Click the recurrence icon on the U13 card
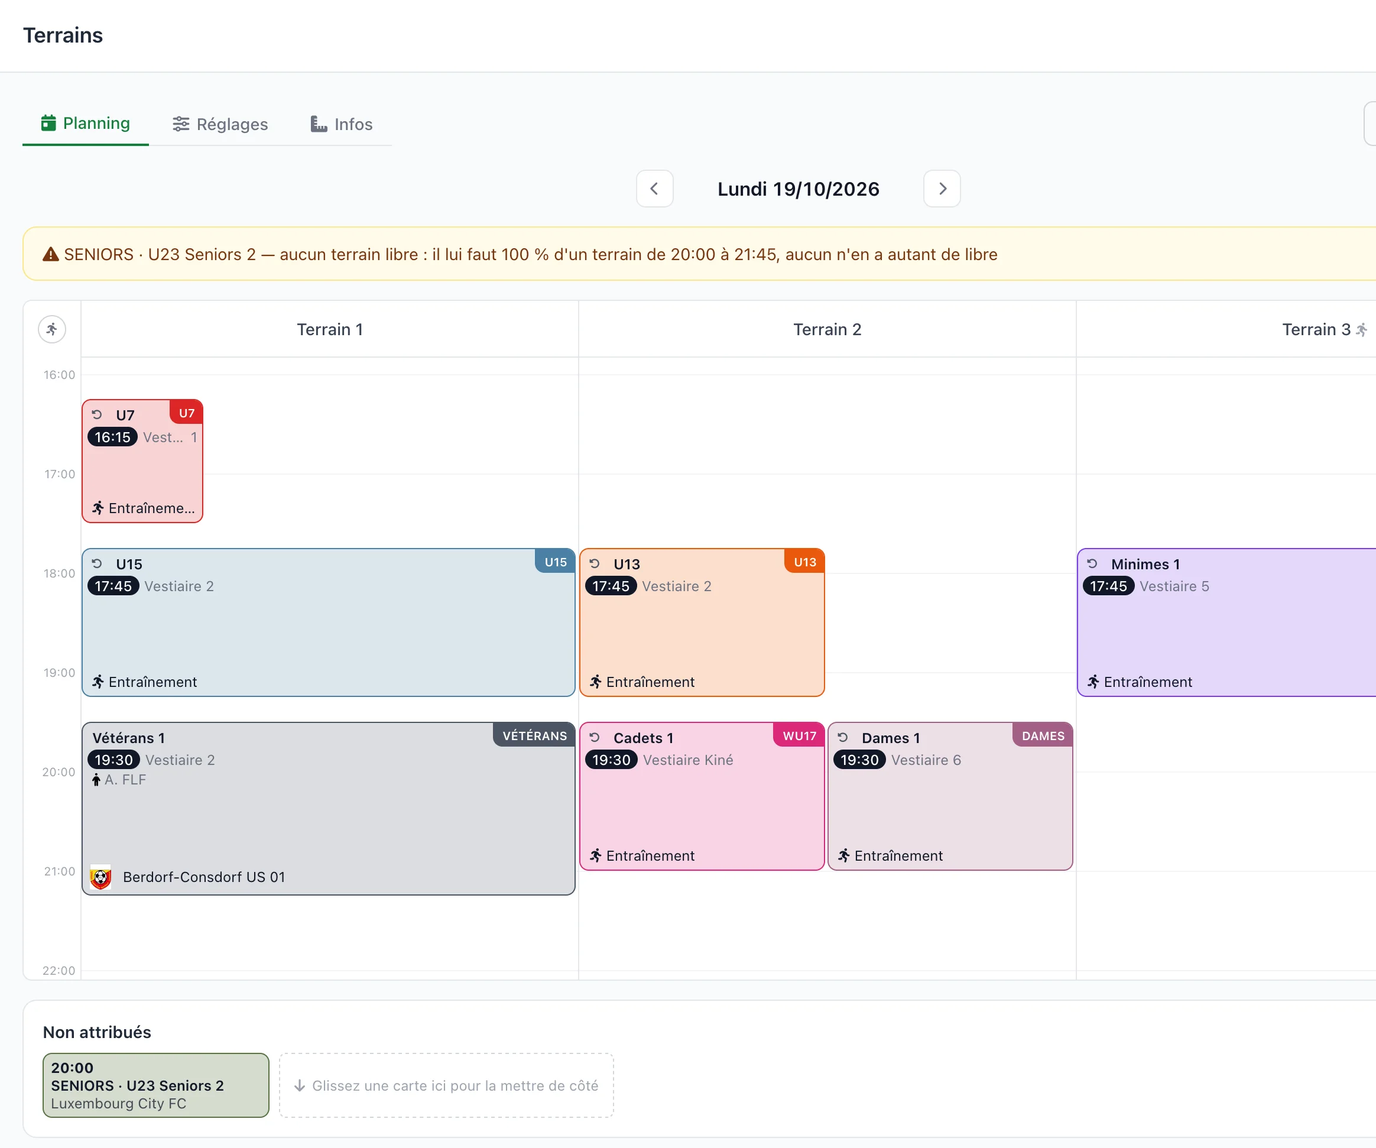Image resolution: width=1376 pixels, height=1148 pixels. point(594,563)
